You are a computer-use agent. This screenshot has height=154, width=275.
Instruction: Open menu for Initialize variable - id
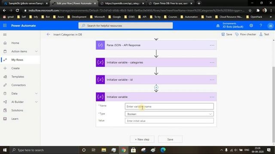point(212,80)
